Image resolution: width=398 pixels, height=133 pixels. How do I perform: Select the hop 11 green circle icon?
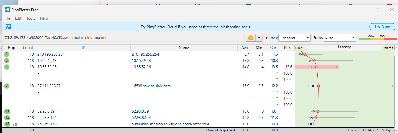[x=7, y=111]
